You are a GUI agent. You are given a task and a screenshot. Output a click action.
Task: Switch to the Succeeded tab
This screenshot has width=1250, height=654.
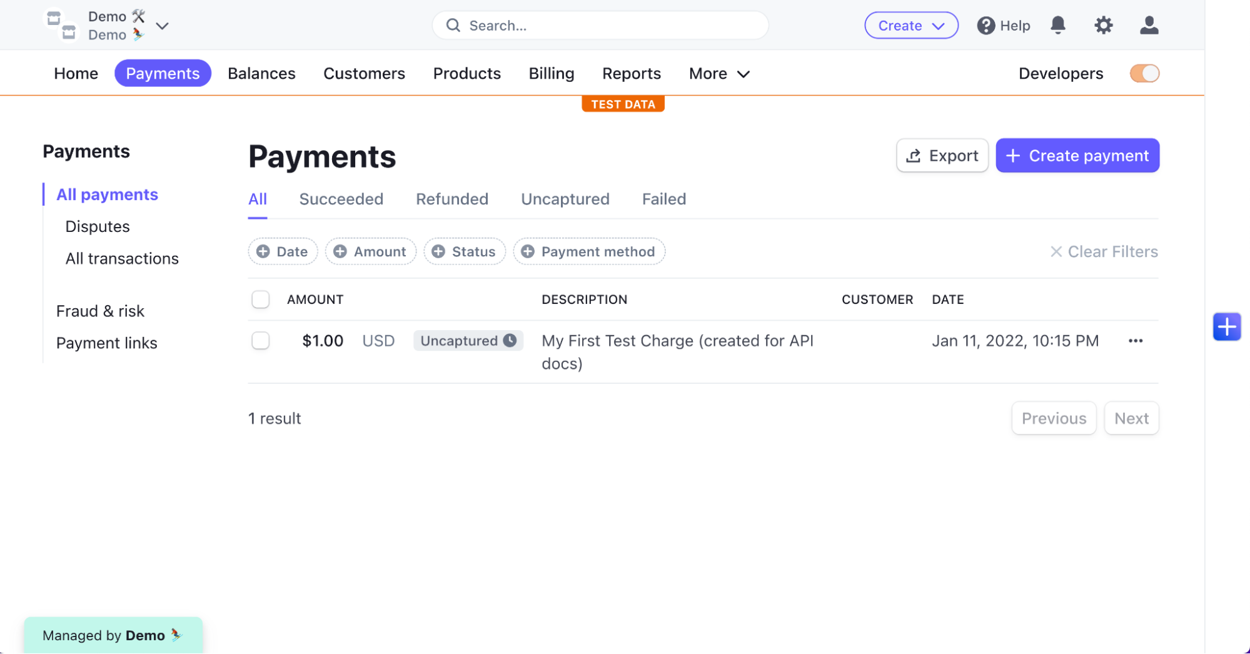[341, 199]
